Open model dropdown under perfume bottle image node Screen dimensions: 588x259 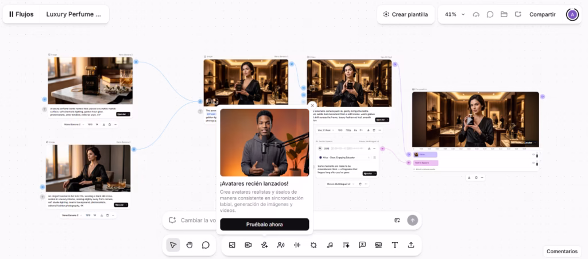(73, 124)
